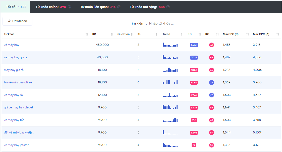This screenshot has height=152, width=282.
Task: Click trend chart for vé máy bay tết
Action: pyautogui.click(x=170, y=120)
